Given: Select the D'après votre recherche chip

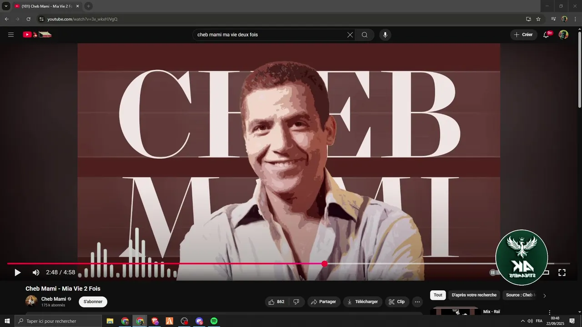Looking at the screenshot, I should [x=474, y=295].
